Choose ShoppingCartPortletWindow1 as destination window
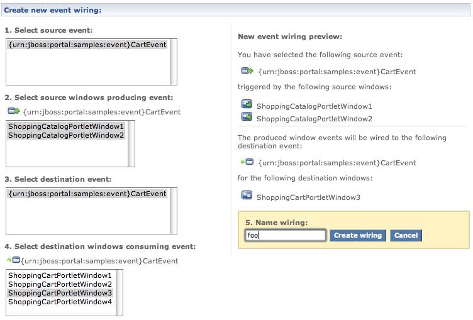Screen dimensions: 473x320 coord(60,275)
